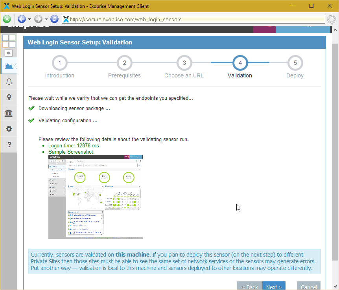Click the loading spinner icon beside address bar
This screenshot has width=339, height=290.
(x=332, y=19)
